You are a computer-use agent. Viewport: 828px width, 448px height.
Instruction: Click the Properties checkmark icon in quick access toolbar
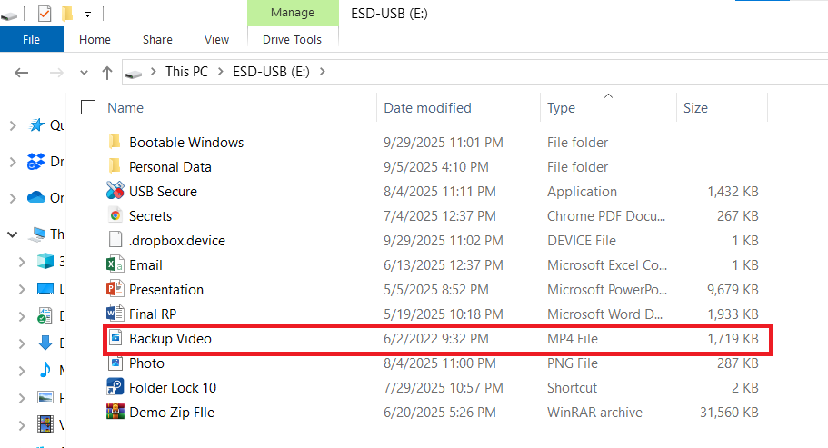[45, 14]
